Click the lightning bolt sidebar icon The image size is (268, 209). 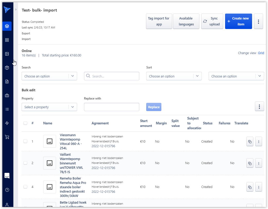click(7, 123)
